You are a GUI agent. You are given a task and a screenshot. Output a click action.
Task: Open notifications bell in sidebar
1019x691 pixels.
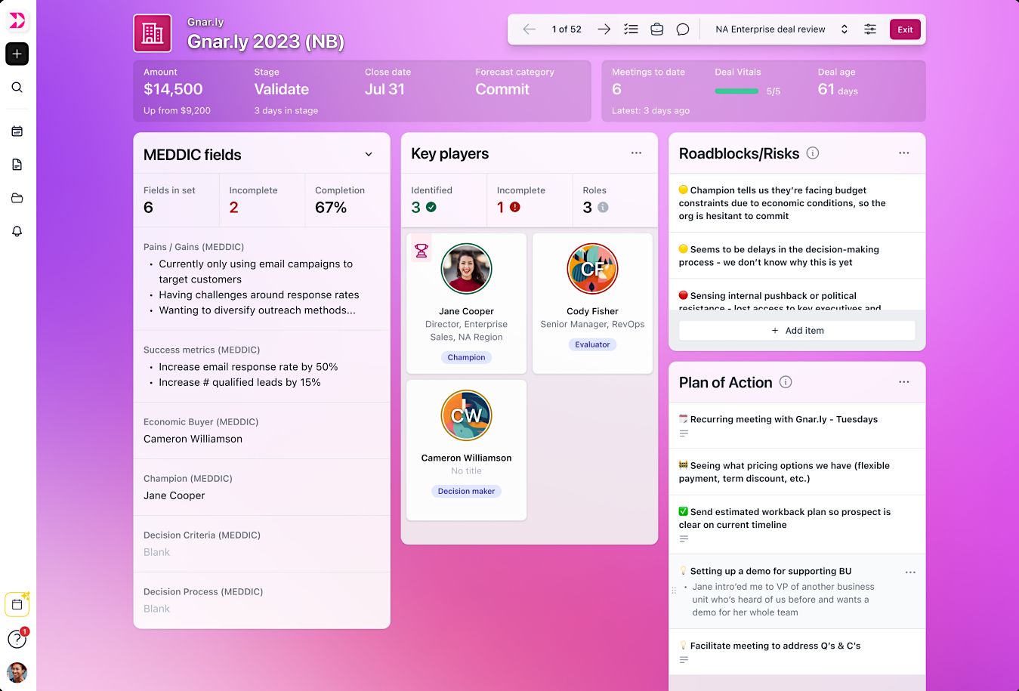[17, 231]
